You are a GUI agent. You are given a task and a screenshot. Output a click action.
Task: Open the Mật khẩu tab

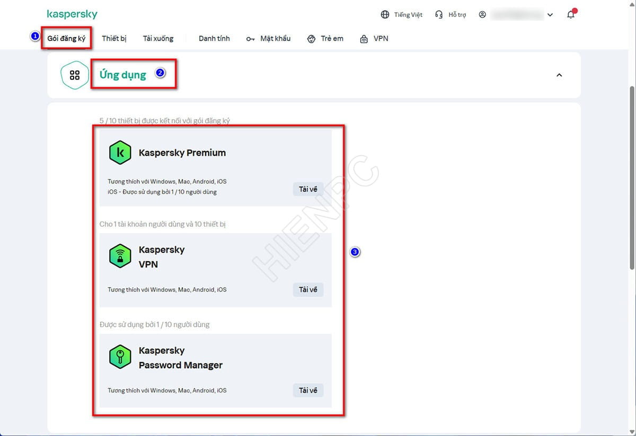click(275, 39)
